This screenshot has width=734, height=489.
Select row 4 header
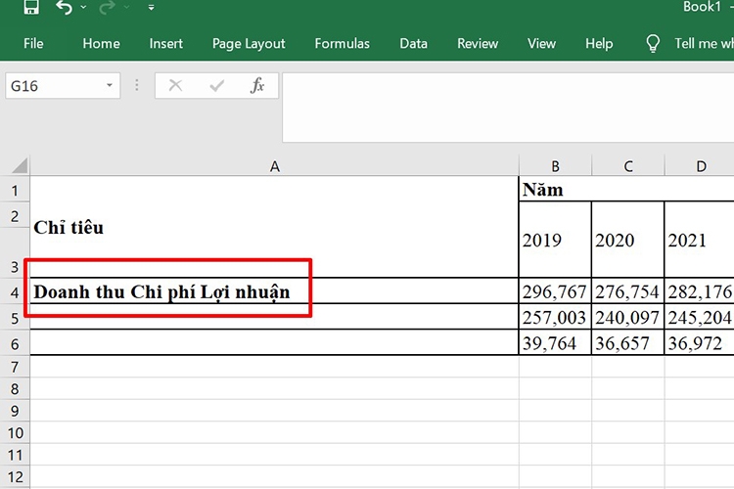pos(15,291)
